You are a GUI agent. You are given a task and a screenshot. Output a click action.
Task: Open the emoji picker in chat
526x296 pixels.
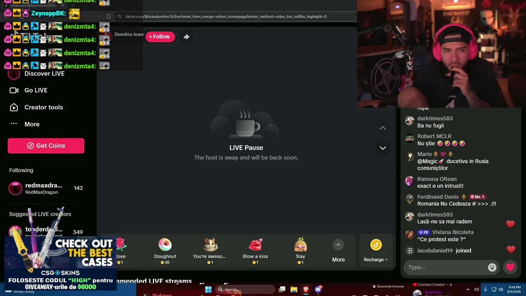click(492, 267)
